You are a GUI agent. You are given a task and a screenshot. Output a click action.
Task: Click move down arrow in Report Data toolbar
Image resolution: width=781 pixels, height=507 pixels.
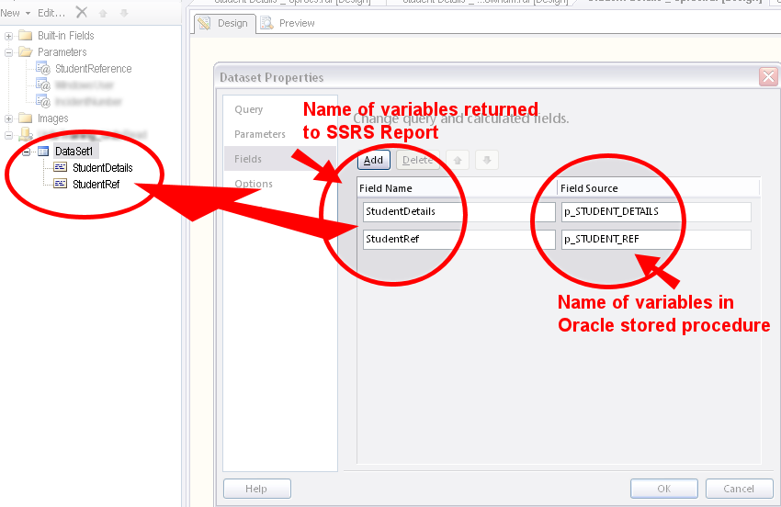point(123,13)
